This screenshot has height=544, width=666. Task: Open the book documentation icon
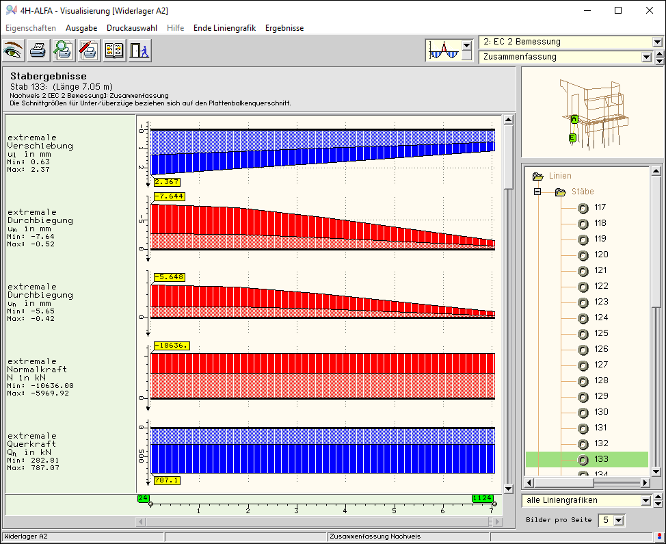(x=114, y=51)
